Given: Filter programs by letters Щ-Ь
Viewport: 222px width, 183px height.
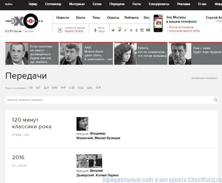Looking at the screenshot, I should pos(89,88).
